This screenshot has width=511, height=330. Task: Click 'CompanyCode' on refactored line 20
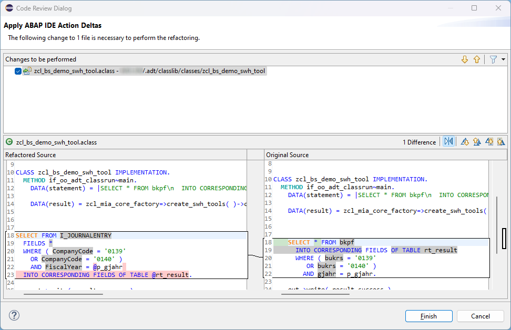[x=73, y=251]
